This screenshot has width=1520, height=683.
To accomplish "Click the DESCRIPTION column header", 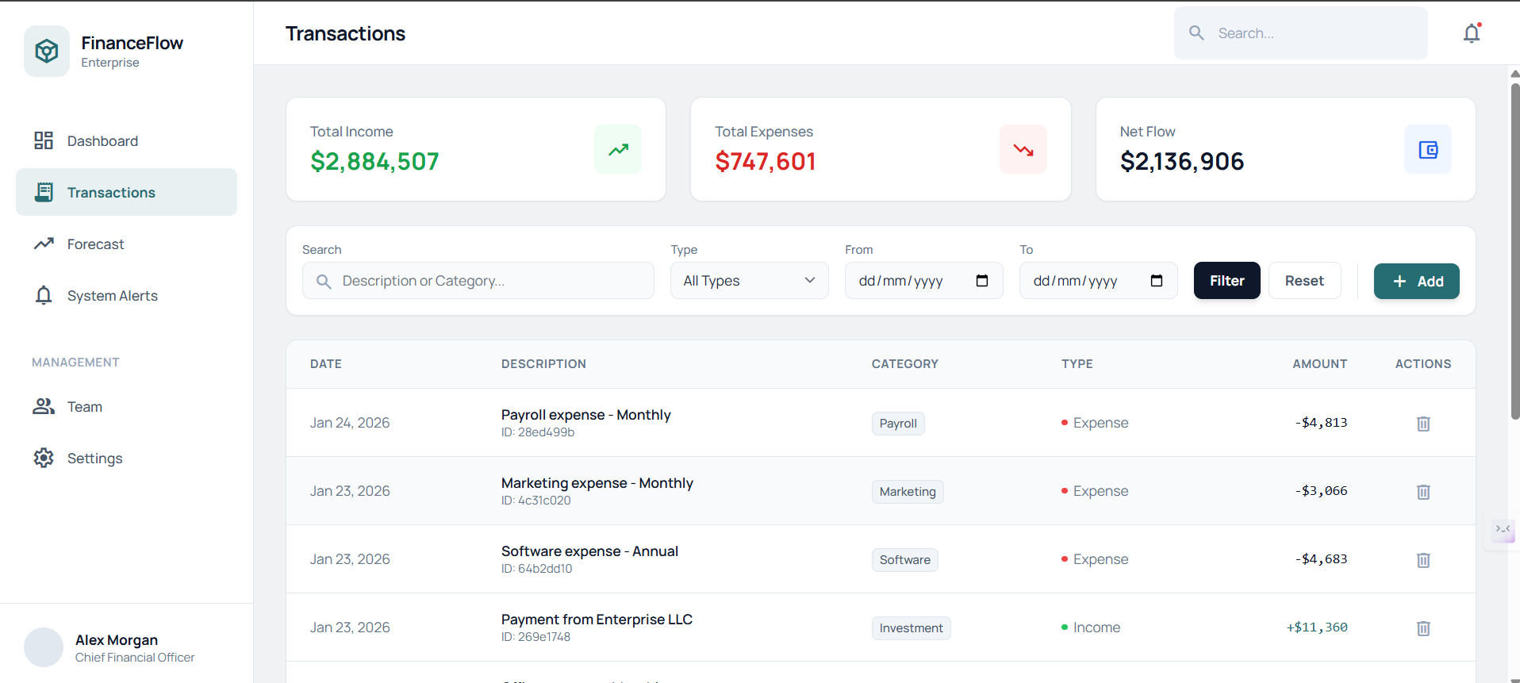I will (543, 364).
